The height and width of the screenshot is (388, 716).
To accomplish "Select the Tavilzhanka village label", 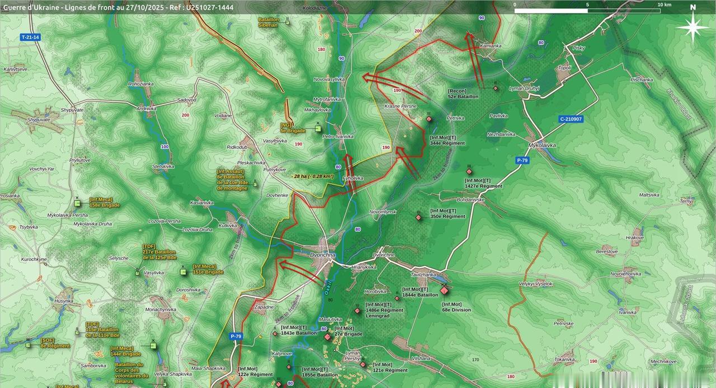I will 423,275.
